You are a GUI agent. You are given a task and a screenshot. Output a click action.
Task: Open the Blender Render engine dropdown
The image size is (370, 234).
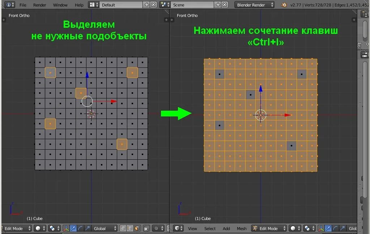coord(254,5)
